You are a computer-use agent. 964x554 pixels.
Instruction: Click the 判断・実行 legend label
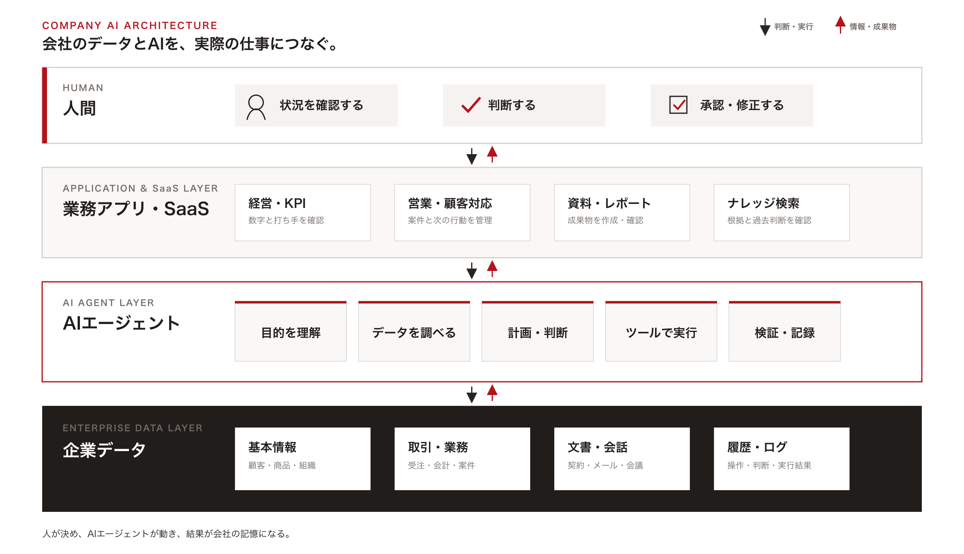pos(794,26)
